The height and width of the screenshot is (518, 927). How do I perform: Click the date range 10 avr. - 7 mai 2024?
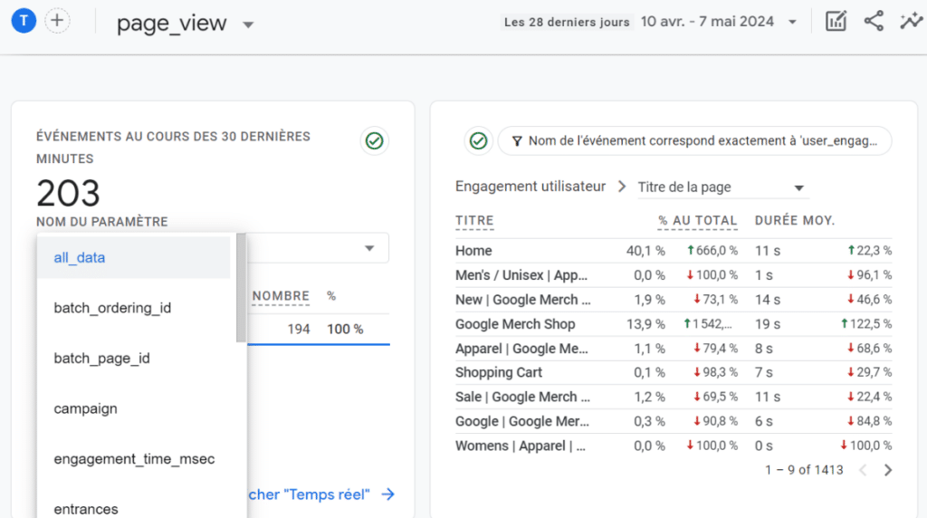pos(707,22)
